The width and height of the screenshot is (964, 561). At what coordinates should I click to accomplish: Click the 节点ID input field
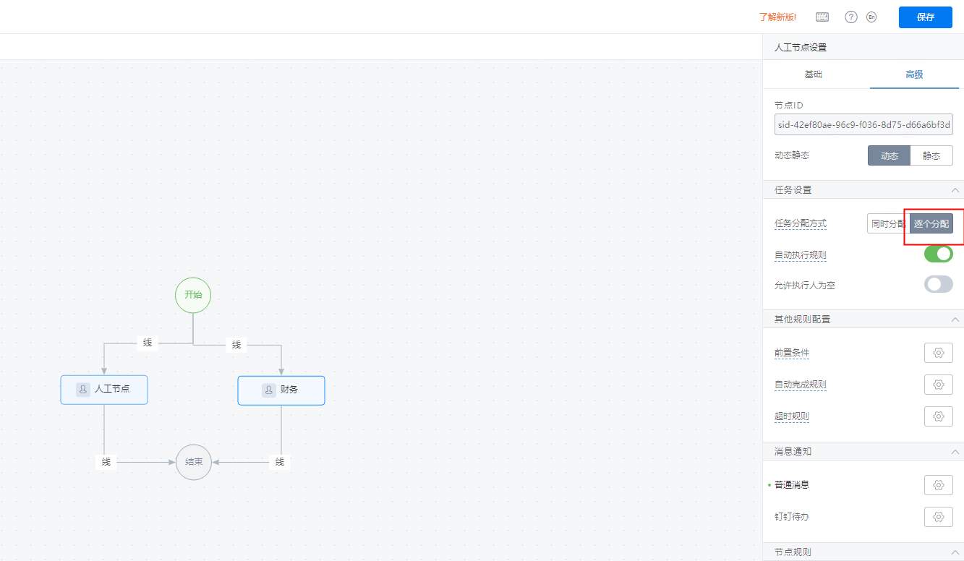(x=863, y=124)
